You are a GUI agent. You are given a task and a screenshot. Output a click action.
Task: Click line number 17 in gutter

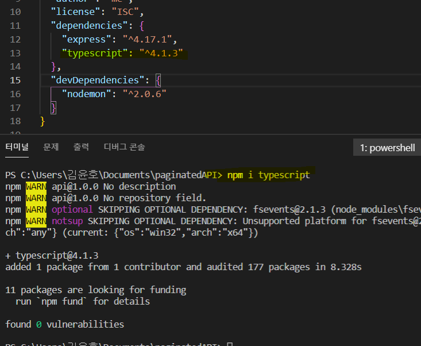click(16, 107)
